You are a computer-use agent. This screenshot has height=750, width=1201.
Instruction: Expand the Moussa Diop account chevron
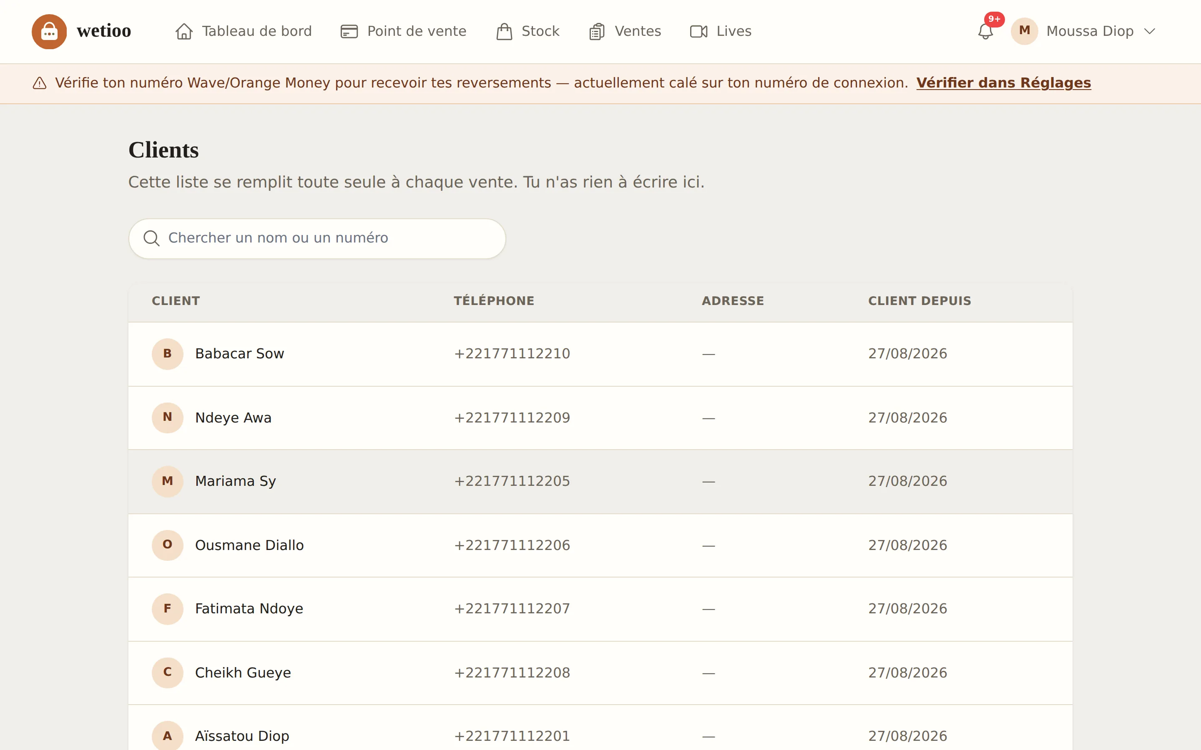1149,31
